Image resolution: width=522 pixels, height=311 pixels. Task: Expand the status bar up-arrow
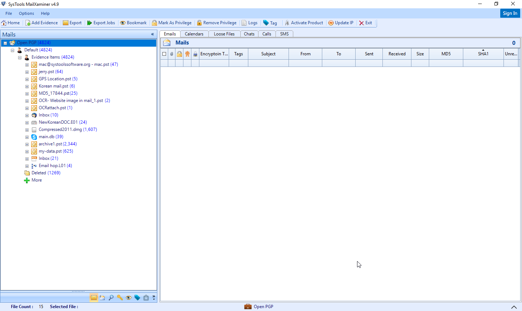tap(514, 307)
